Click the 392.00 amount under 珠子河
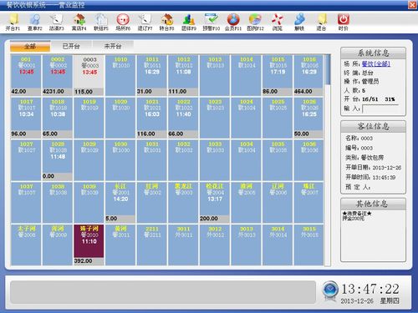The height and width of the screenshot is (313, 418). (x=83, y=261)
